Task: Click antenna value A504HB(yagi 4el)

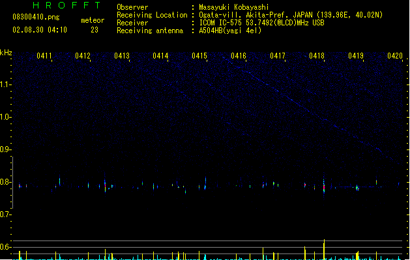Action: click(230, 31)
